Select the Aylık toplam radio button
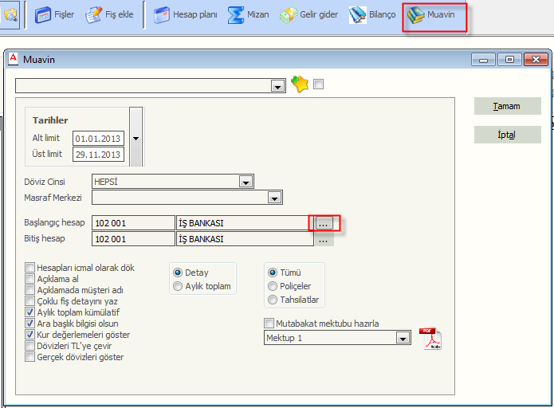 178,286
